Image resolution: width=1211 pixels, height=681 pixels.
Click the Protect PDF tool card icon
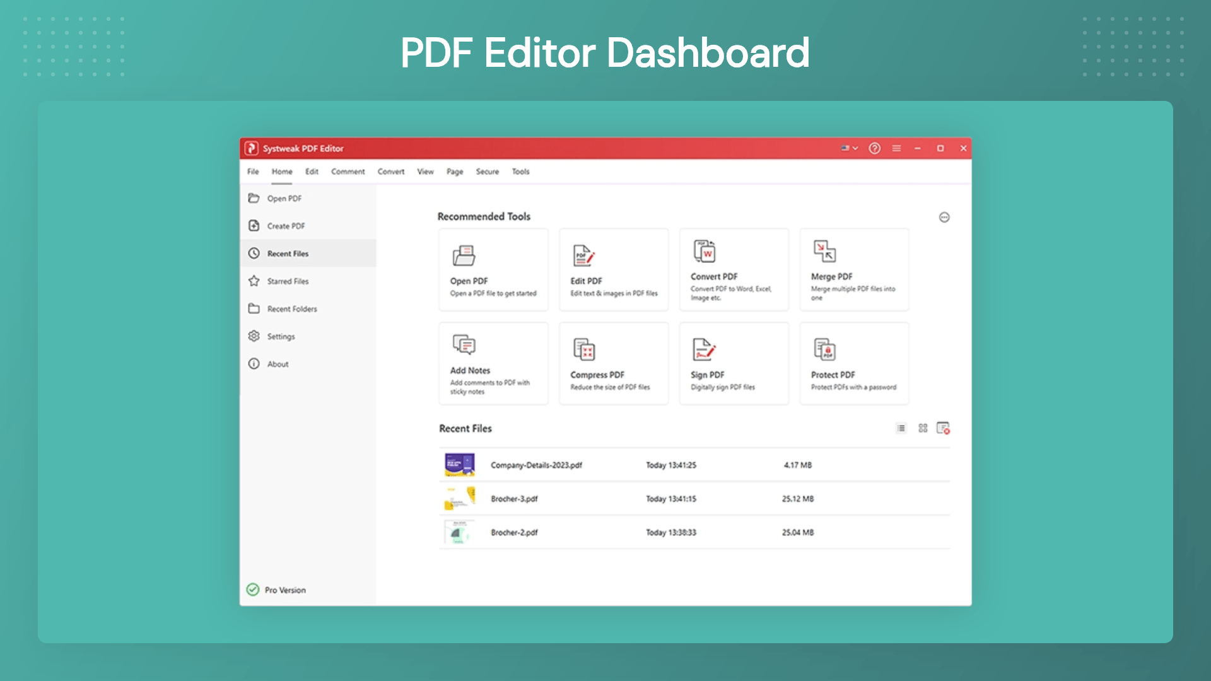pyautogui.click(x=824, y=349)
